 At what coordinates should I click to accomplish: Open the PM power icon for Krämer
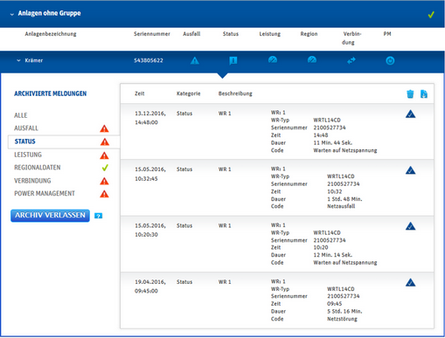point(390,60)
